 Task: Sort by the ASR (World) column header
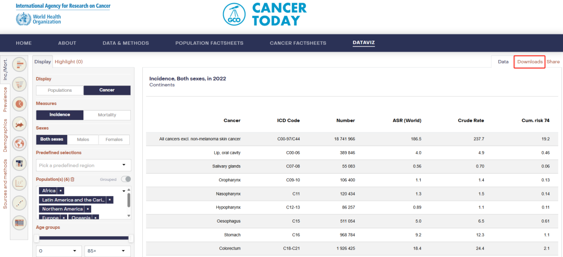[407, 120]
